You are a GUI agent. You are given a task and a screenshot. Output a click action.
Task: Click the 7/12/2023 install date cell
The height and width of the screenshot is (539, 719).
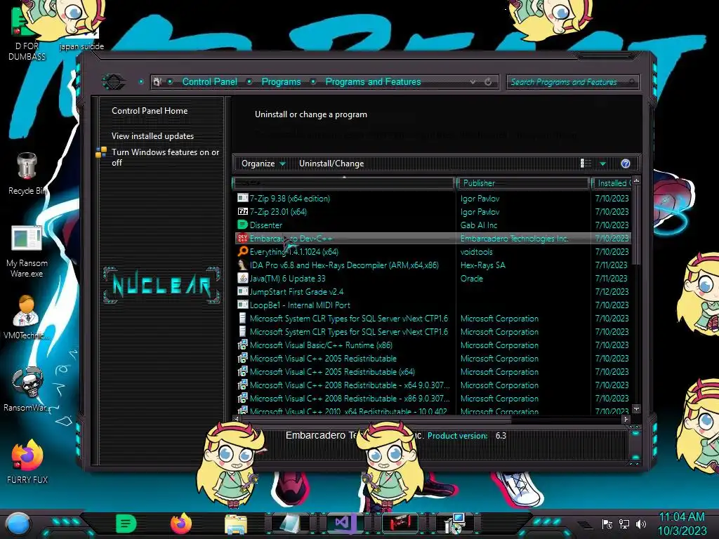[x=612, y=291]
